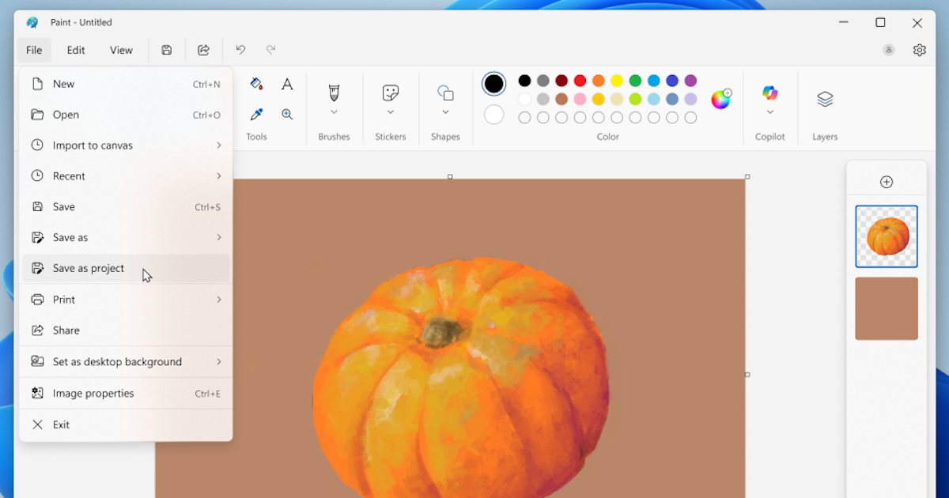The image size is (949, 498).
Task: Select the pumpkin layer thumbnail
Action: click(x=887, y=236)
